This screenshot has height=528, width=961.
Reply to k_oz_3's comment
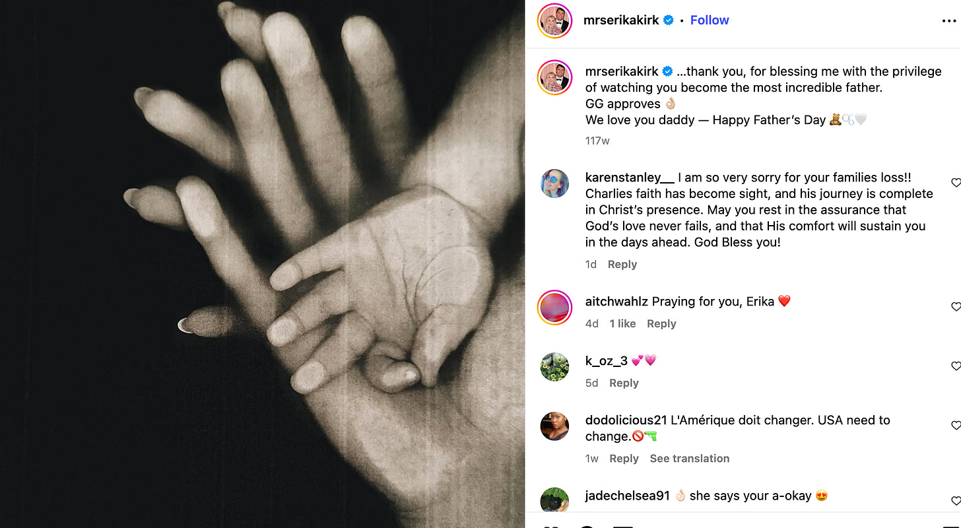(x=624, y=383)
